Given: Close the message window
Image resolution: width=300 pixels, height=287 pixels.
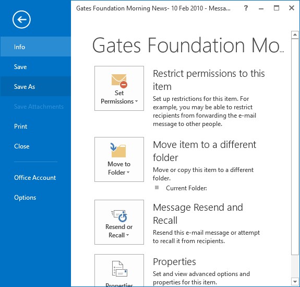Looking at the screenshot, I should (292, 8).
